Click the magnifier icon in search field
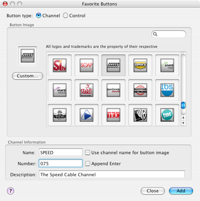The height and width of the screenshot is (201, 200). click(155, 34)
